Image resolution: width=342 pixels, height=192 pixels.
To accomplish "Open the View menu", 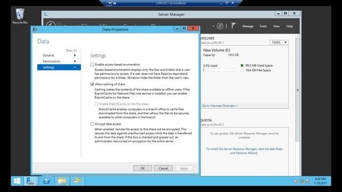I will point(276,26).
